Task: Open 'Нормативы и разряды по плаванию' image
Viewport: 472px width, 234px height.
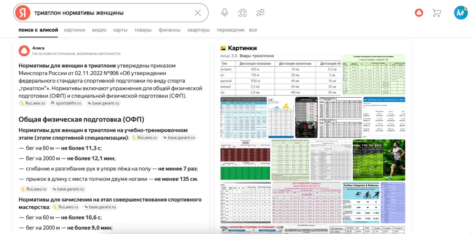Action: tap(252, 230)
